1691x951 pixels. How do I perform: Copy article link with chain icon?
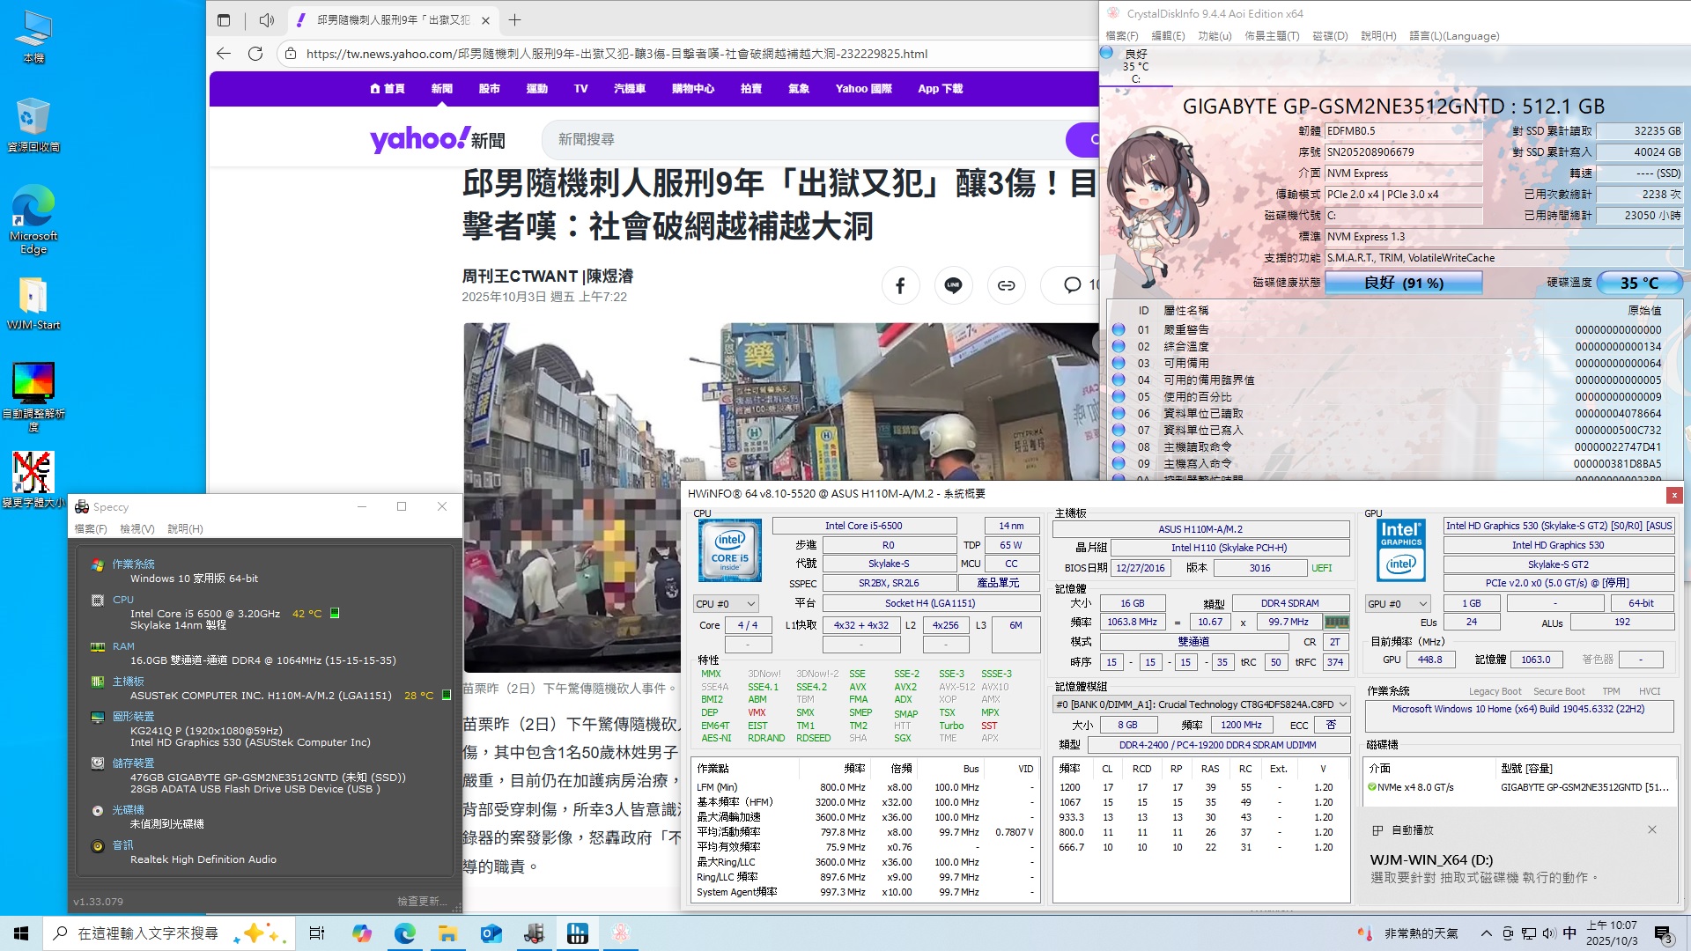(1006, 285)
